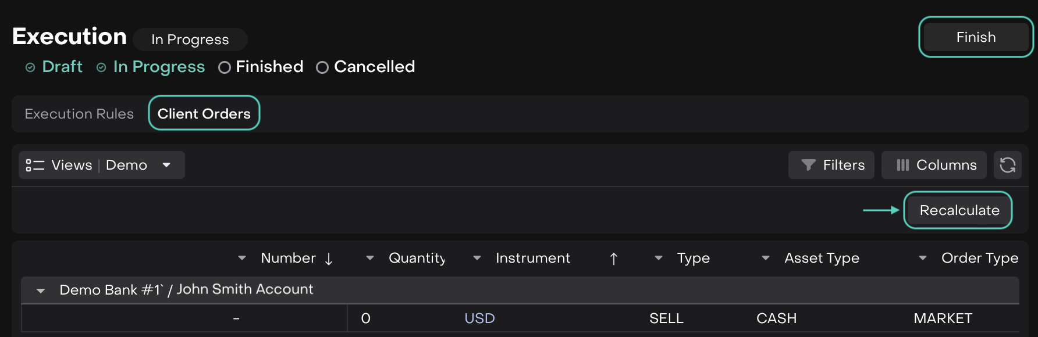
Task: Click the Views list icon
Action: click(x=35, y=165)
